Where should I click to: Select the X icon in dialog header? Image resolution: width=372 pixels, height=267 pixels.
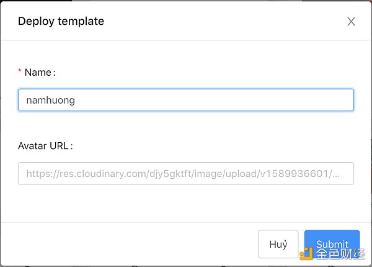tap(351, 22)
